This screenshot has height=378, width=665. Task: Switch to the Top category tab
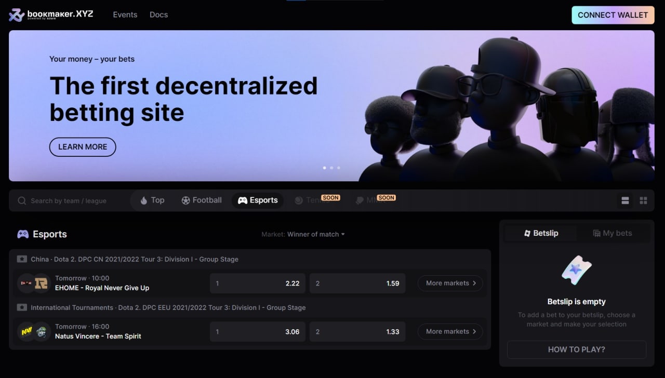(152, 200)
